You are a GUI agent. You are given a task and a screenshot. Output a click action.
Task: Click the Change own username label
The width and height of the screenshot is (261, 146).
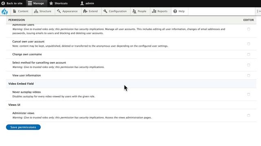coord(27,54)
